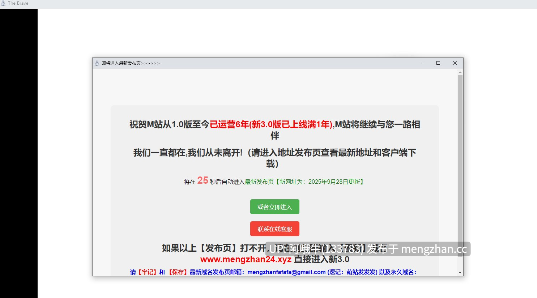
Task: Close the 即将进入最新发布页 popup window
Action: (455, 63)
